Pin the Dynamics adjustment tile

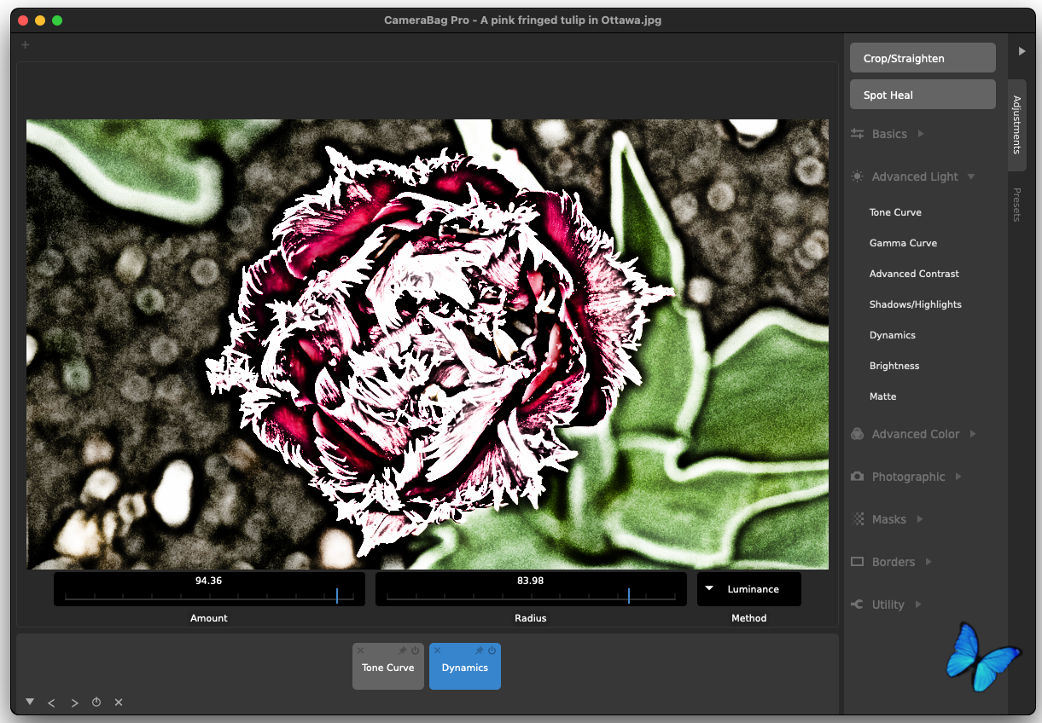coord(480,651)
